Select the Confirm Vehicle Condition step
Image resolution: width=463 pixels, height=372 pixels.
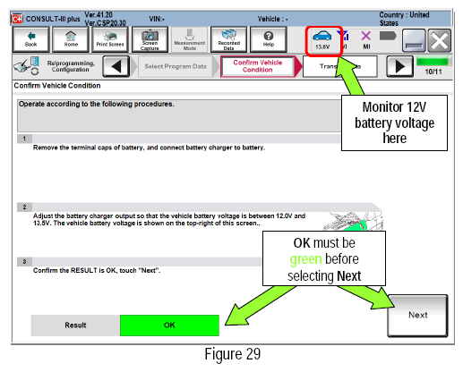(258, 66)
